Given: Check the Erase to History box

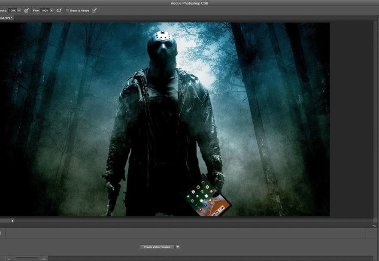Looking at the screenshot, I should (x=67, y=10).
